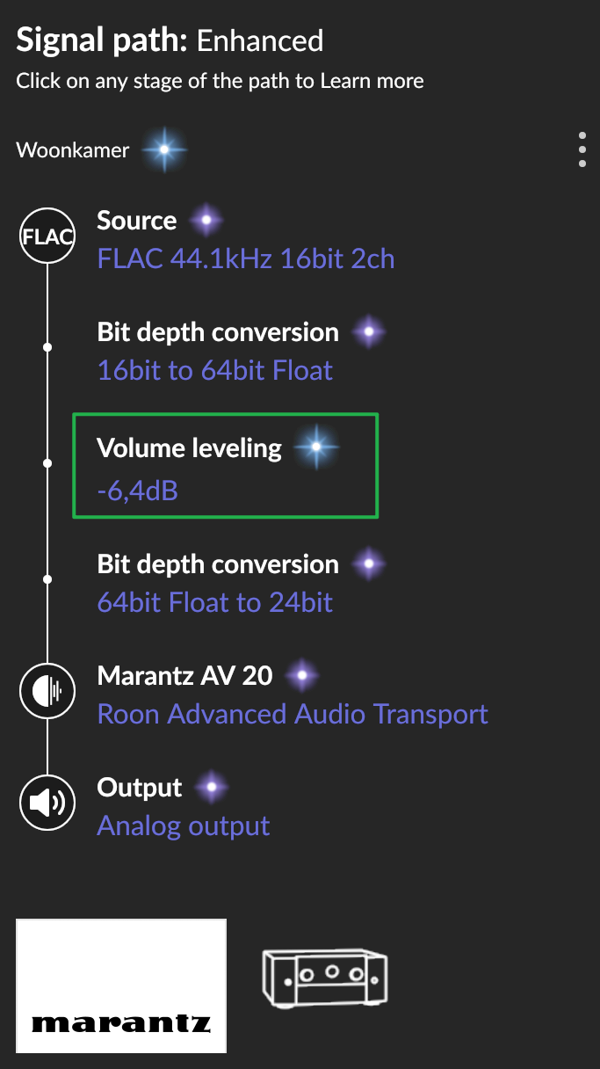Click the star beside Woonkamer zone
This screenshot has height=1069, width=600.
click(x=164, y=150)
